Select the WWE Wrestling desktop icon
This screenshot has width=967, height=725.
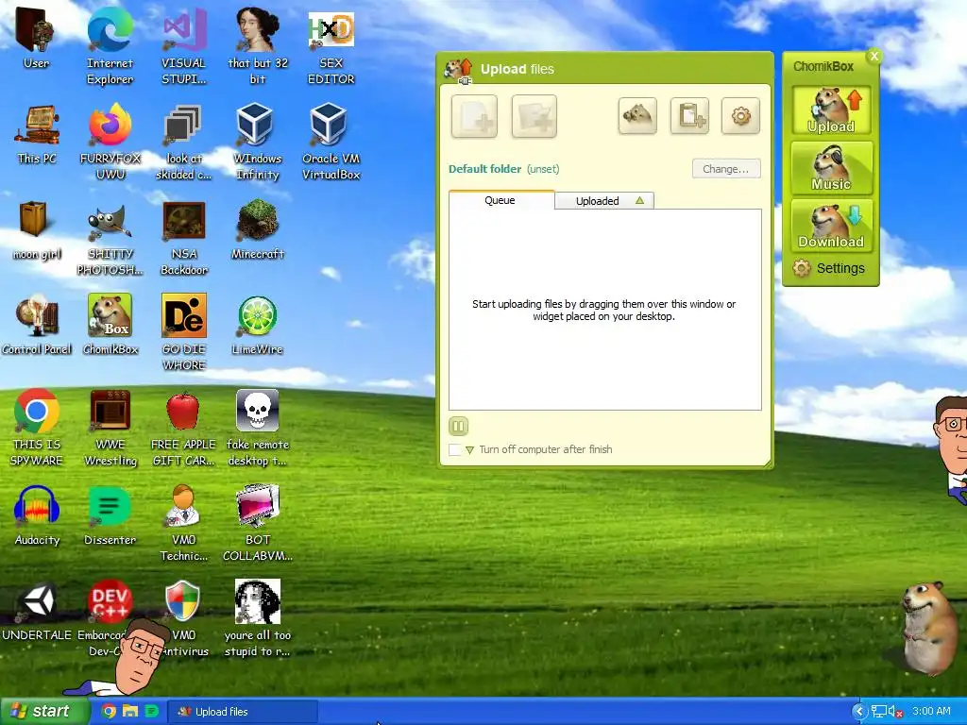click(x=110, y=428)
